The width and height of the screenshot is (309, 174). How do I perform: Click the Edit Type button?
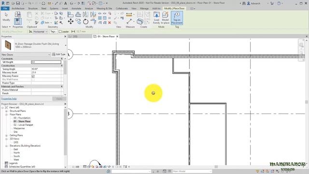pyautogui.click(x=59, y=55)
